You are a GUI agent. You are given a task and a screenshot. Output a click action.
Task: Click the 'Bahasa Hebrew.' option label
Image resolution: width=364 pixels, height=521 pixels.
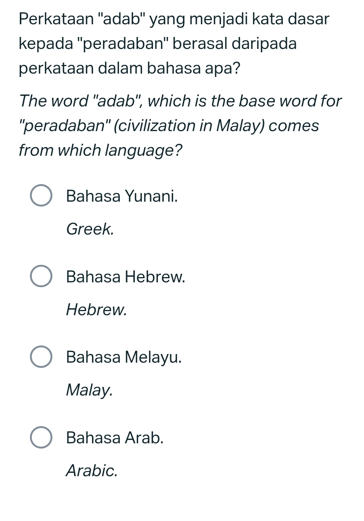click(126, 277)
